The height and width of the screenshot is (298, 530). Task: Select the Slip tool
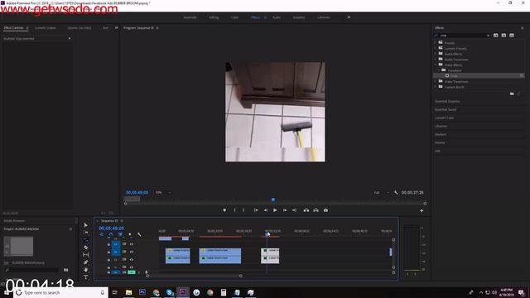[86, 255]
